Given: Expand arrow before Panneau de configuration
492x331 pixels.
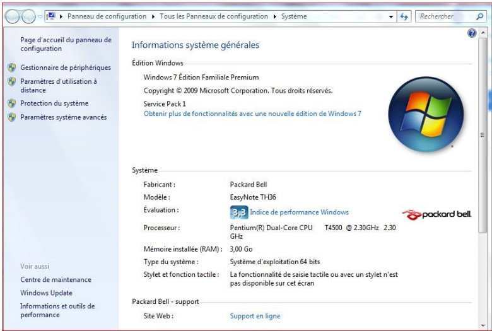Looking at the screenshot, I should 61,16.
